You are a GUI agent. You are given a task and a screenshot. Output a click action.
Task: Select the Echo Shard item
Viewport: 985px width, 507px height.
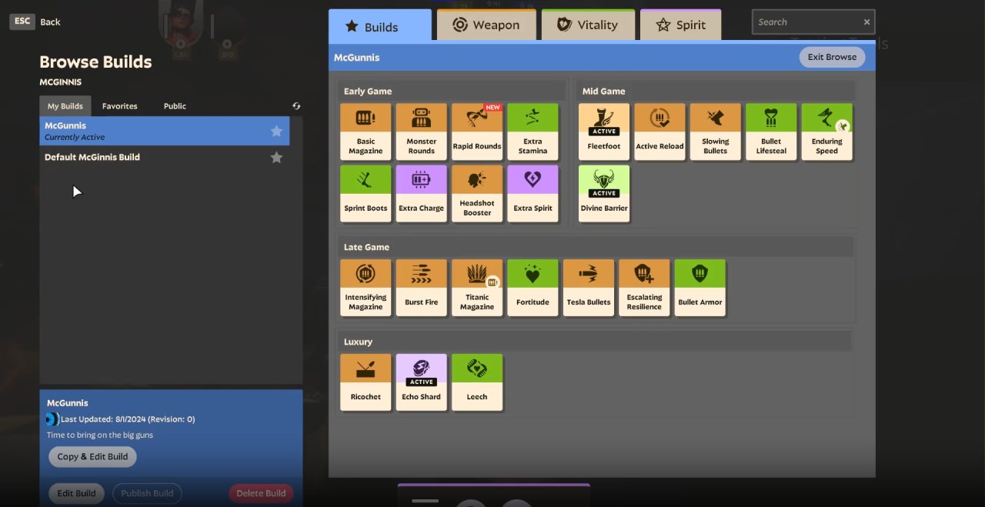(421, 382)
